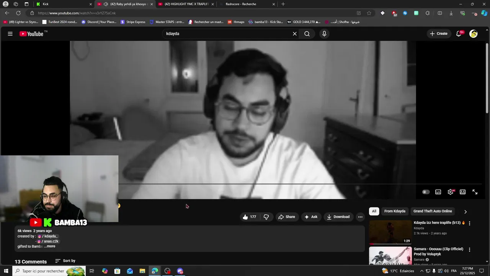490x276 pixels.
Task: Open Kdayda izz here traplife thumbnail
Action: pyautogui.click(x=390, y=232)
